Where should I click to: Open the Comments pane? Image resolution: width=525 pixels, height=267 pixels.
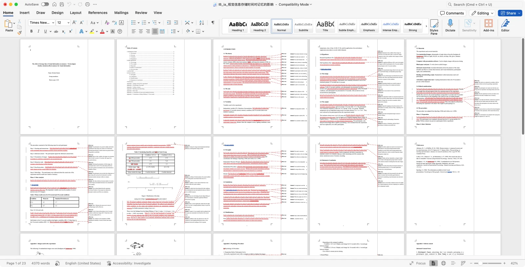tap(452, 13)
